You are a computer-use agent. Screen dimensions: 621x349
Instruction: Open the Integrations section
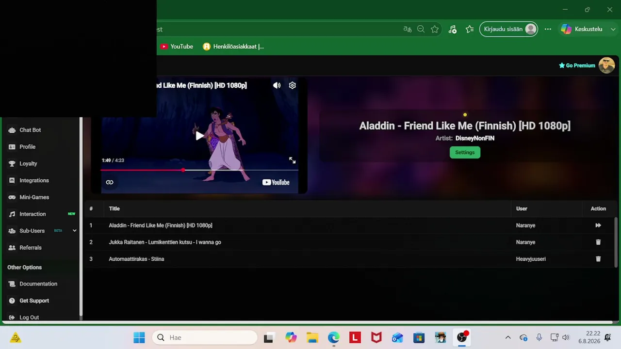tap(34, 180)
